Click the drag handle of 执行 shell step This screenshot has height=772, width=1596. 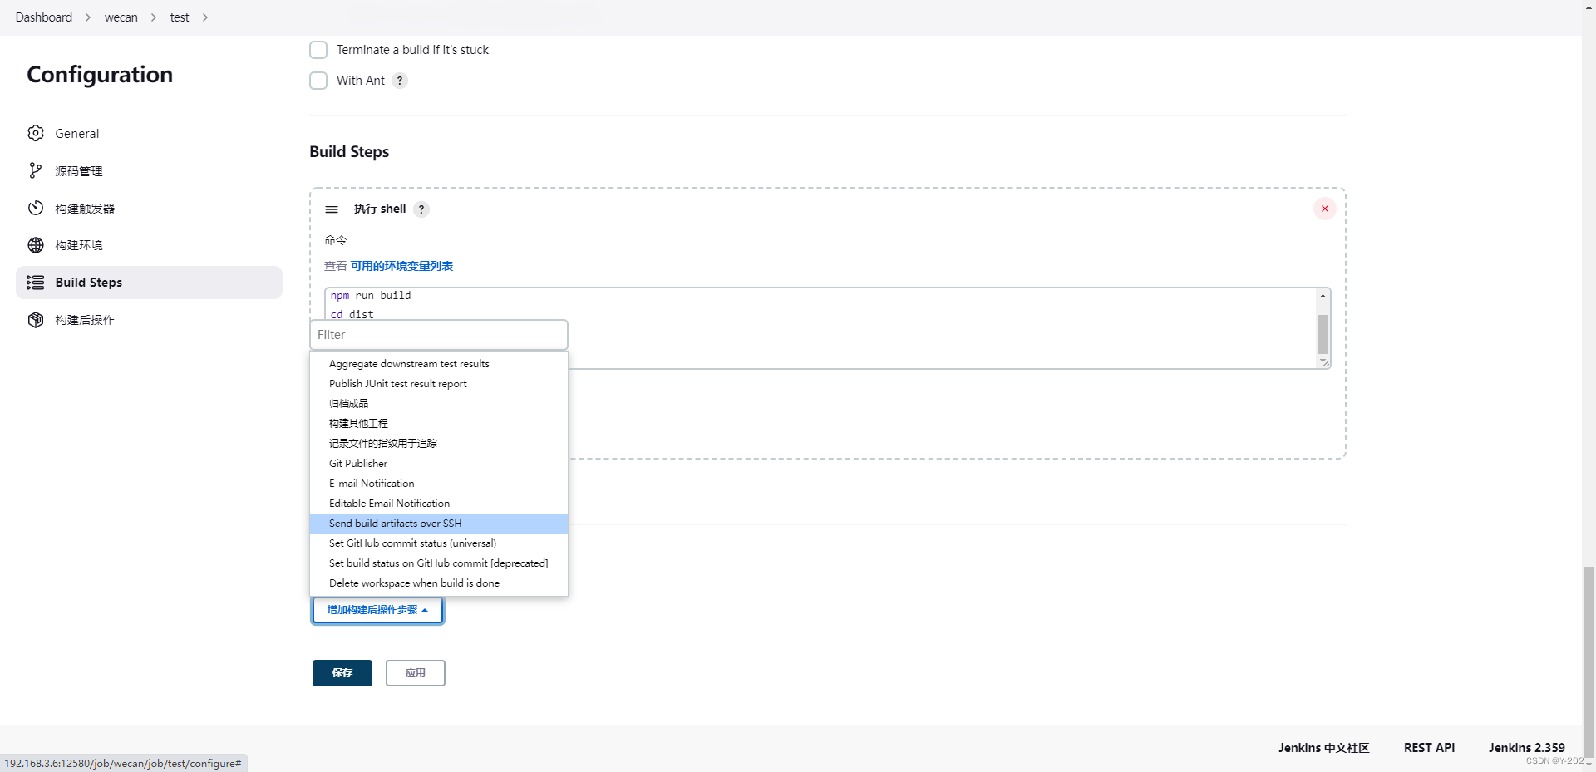point(332,209)
